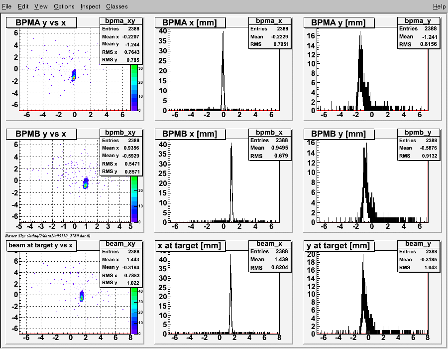Click the 'BPMB y vs x' plot title
The width and height of the screenshot is (448, 349).
coord(41,134)
